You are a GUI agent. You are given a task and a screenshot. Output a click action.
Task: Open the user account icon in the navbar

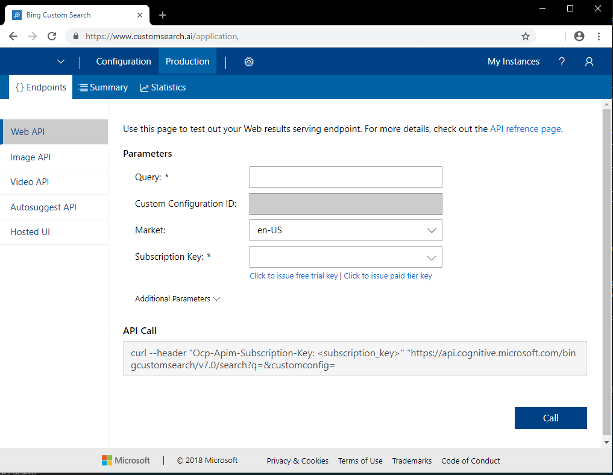coord(589,61)
